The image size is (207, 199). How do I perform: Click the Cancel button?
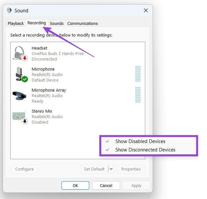(x=106, y=185)
